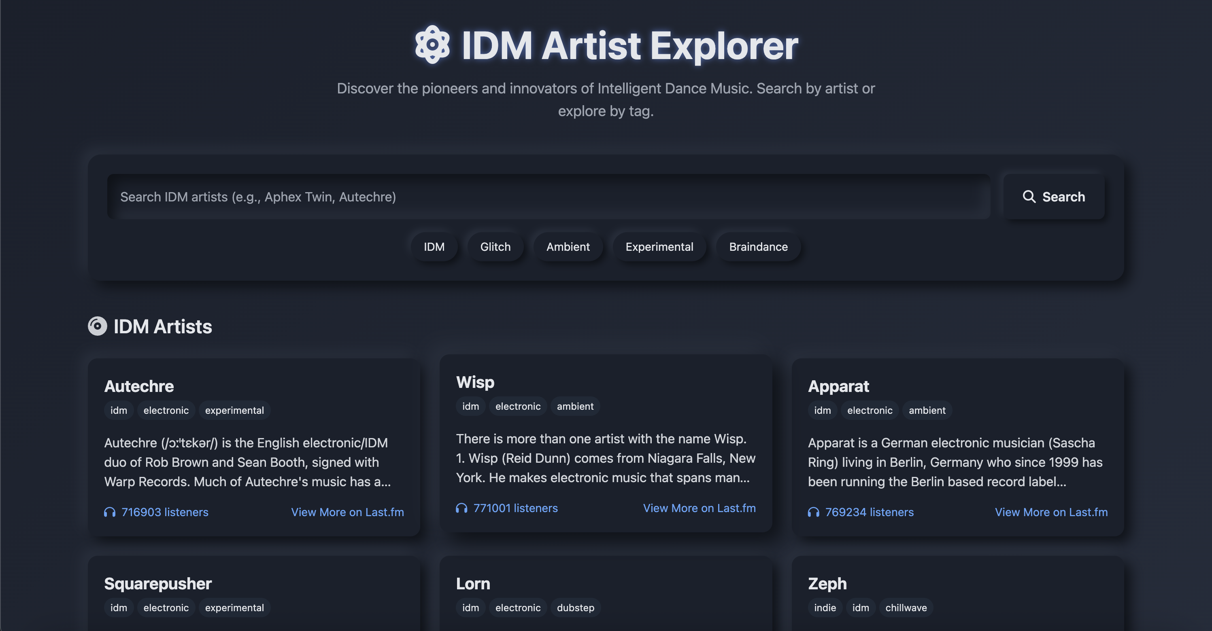Screen dimensions: 1212x631
Task: Click the atom logo icon beside title
Action: tap(432, 44)
